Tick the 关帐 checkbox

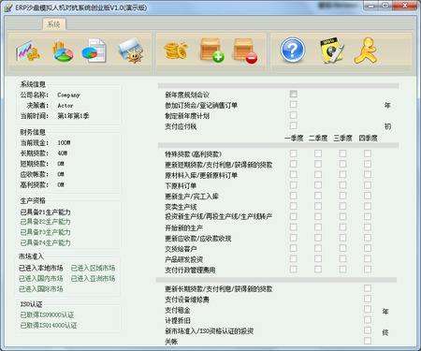point(368,341)
